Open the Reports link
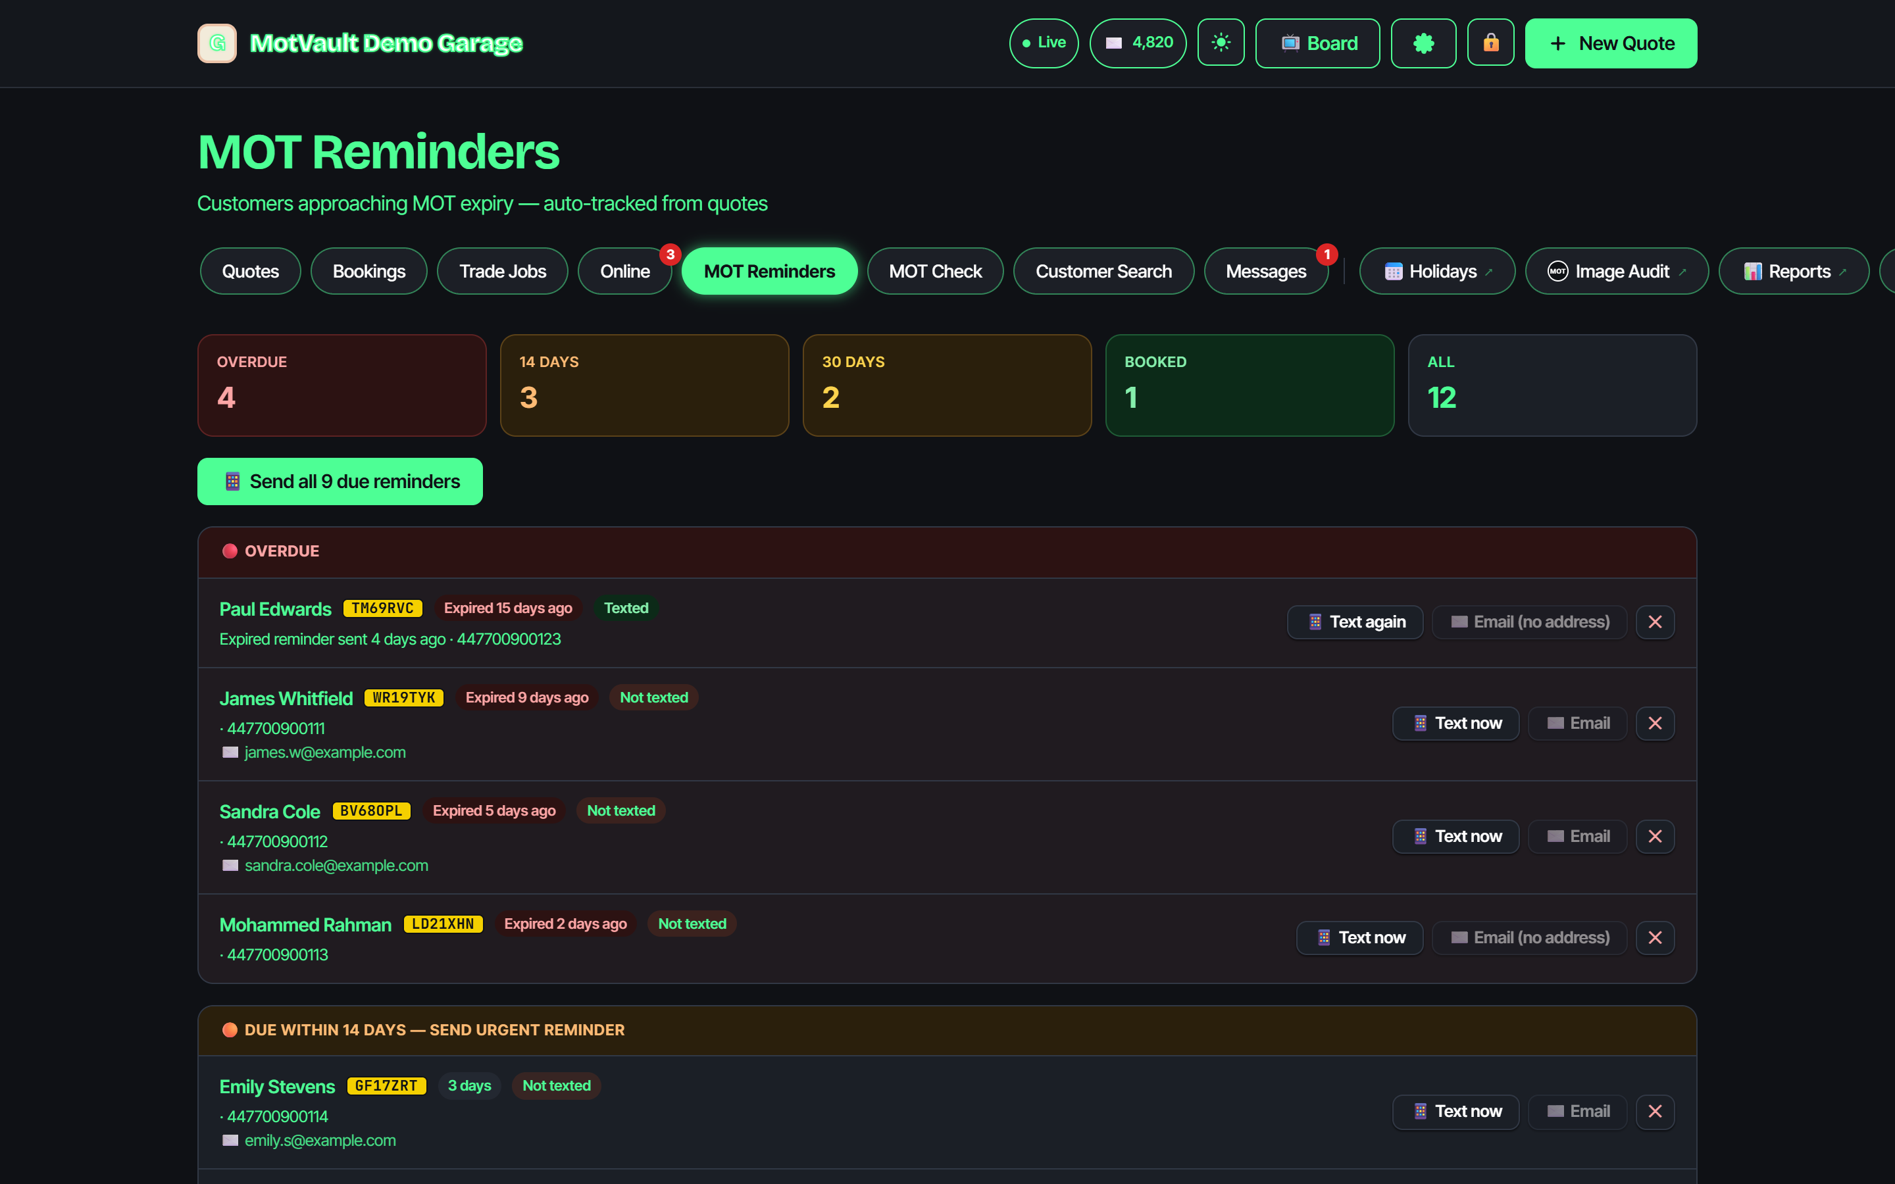1895x1184 pixels. (1793, 271)
